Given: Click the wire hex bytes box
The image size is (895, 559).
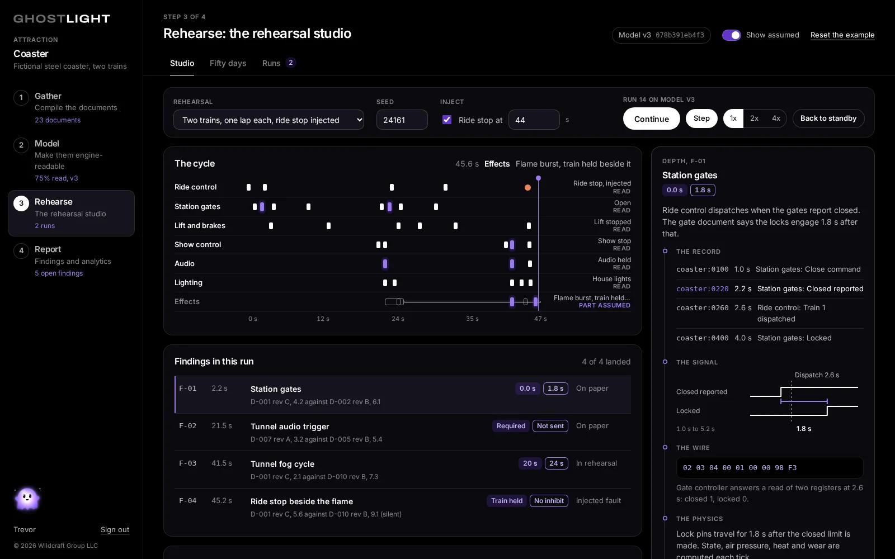Looking at the screenshot, I should 770,468.
